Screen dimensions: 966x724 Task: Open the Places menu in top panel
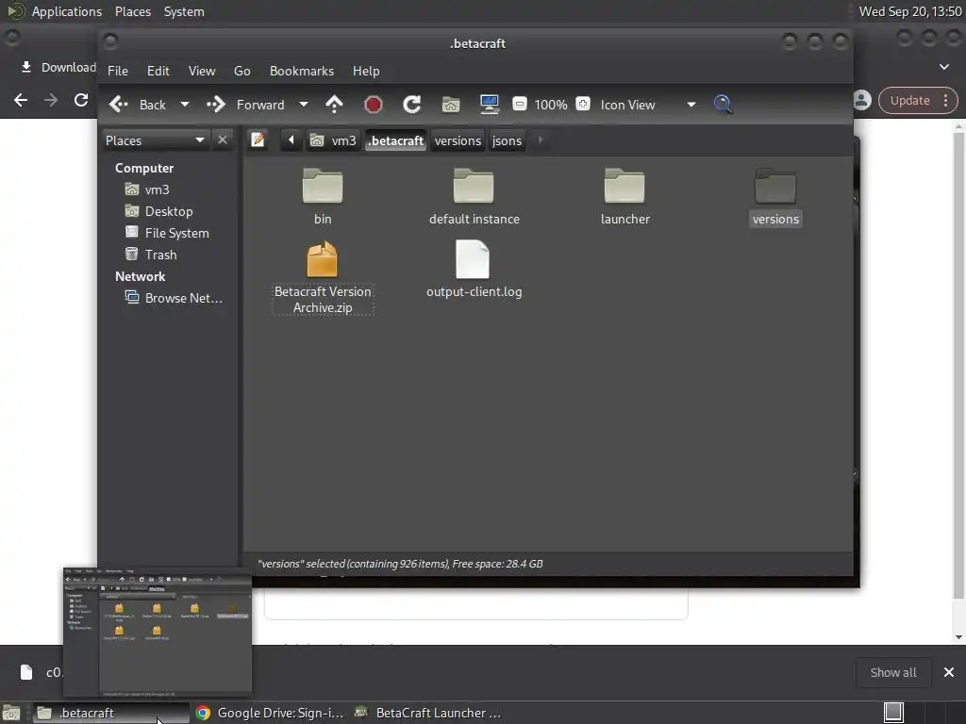click(x=132, y=11)
